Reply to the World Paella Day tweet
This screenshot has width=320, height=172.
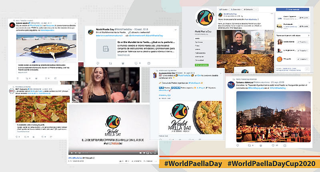pyautogui.click(x=98, y=63)
